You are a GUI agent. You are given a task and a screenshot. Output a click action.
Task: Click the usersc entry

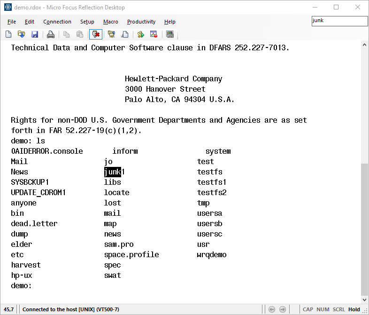point(210,234)
